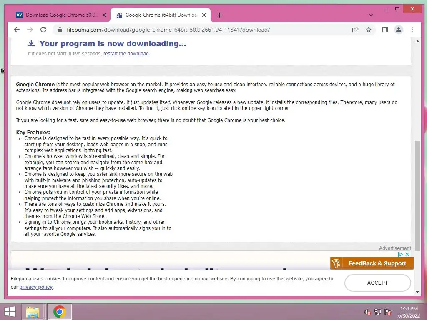
Task: Click the bold 'Google Chrome' text in description
Action: click(35, 84)
